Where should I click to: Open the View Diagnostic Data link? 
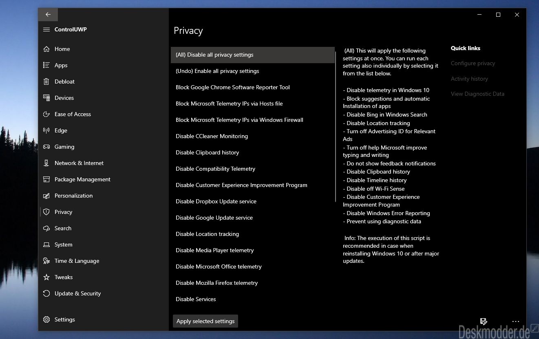pos(477,94)
